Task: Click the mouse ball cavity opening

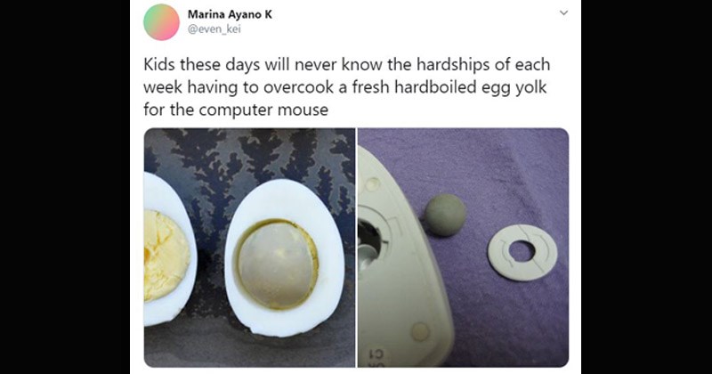Action: 368,239
